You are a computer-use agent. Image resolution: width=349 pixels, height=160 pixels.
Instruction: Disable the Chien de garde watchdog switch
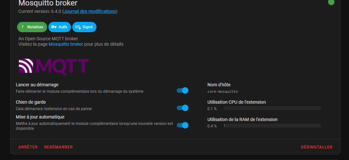click(x=183, y=108)
